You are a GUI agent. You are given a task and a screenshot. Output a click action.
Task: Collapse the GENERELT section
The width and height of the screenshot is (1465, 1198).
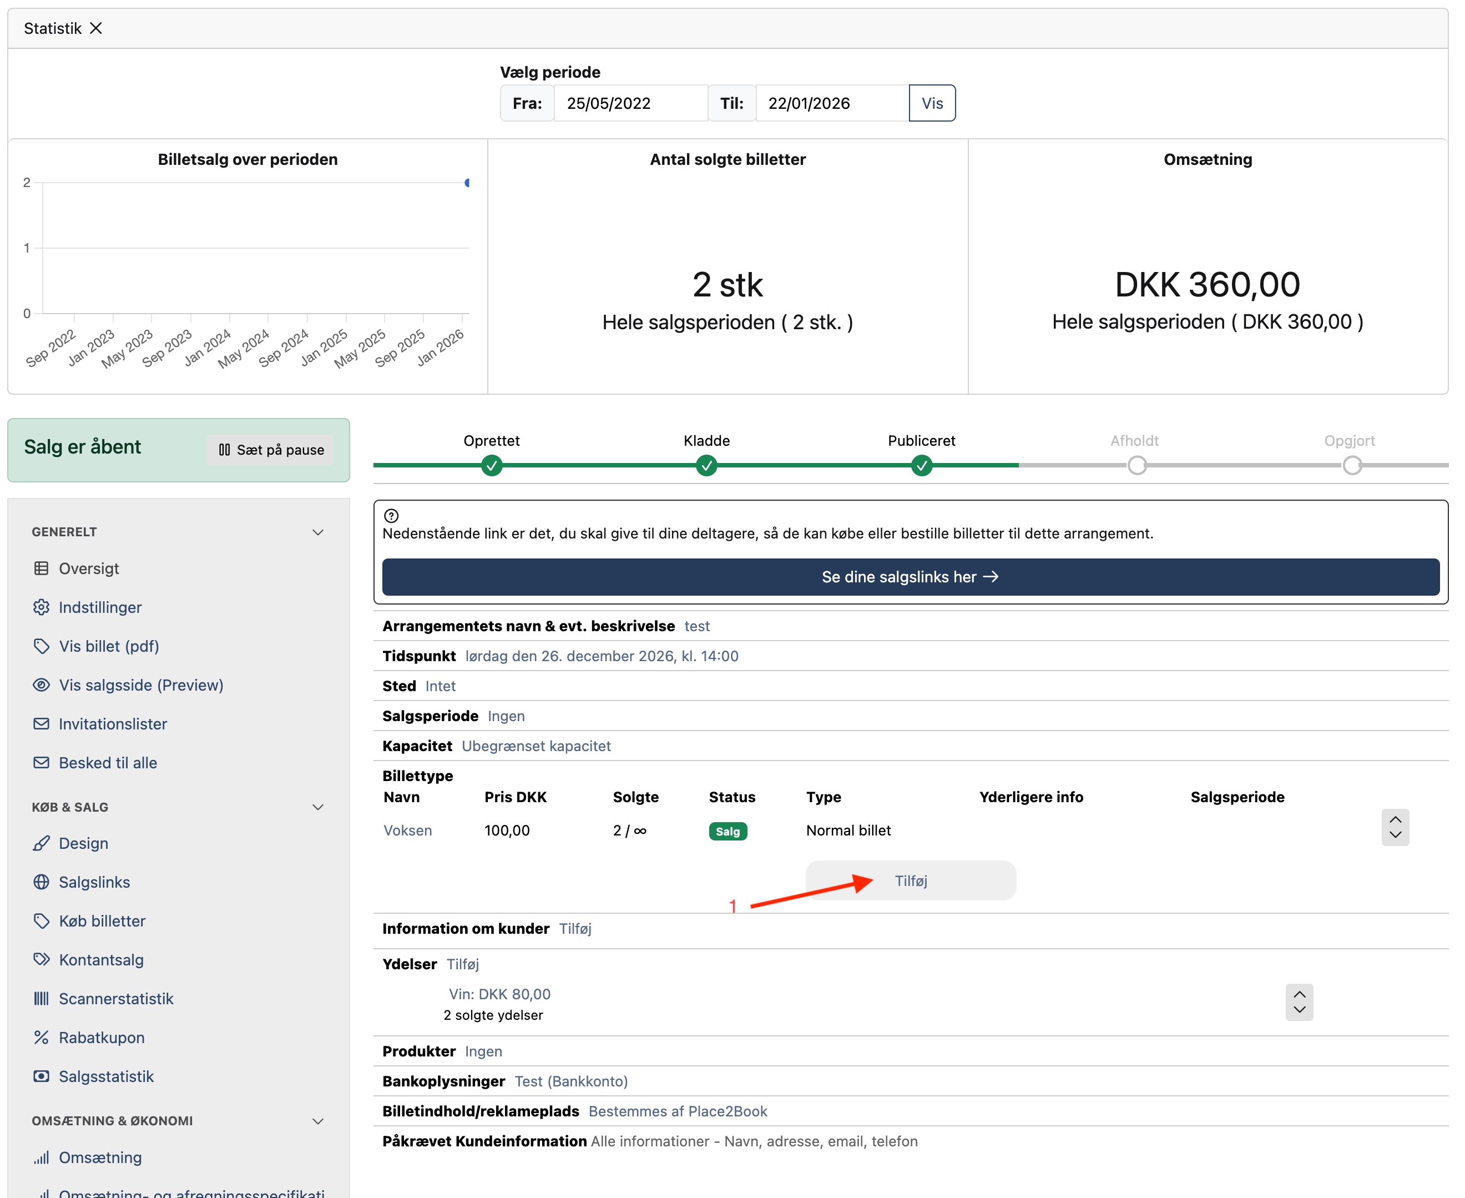pyautogui.click(x=318, y=532)
